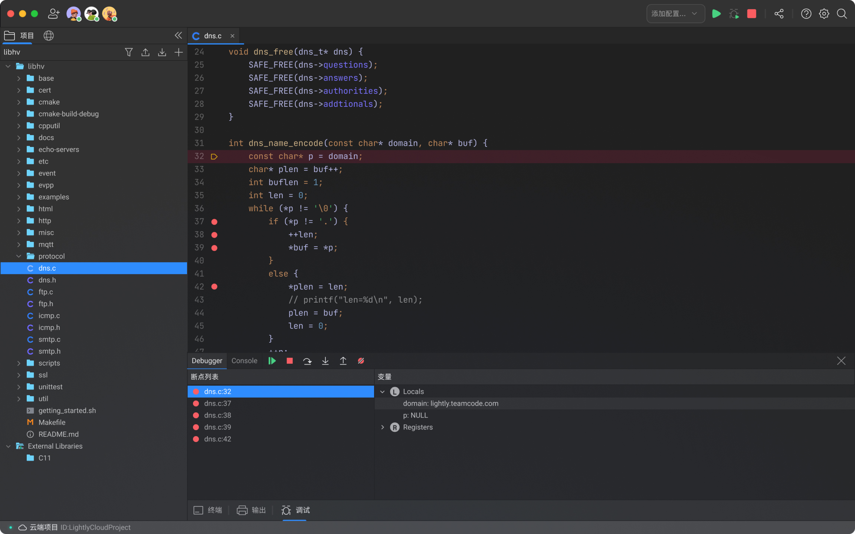Mute all breakpoints icon
855x534 pixels.
(x=361, y=361)
